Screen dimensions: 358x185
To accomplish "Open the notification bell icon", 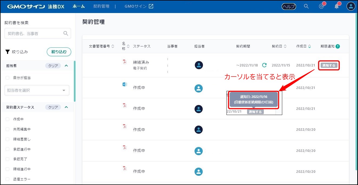I will pyautogui.click(x=337, y=7).
